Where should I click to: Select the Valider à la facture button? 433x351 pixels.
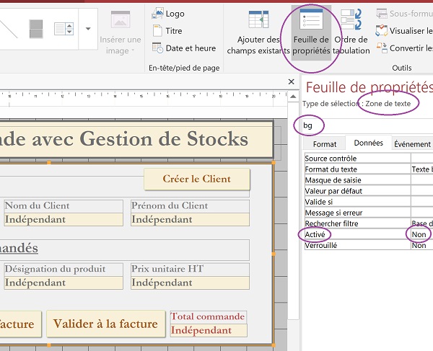[x=105, y=324]
